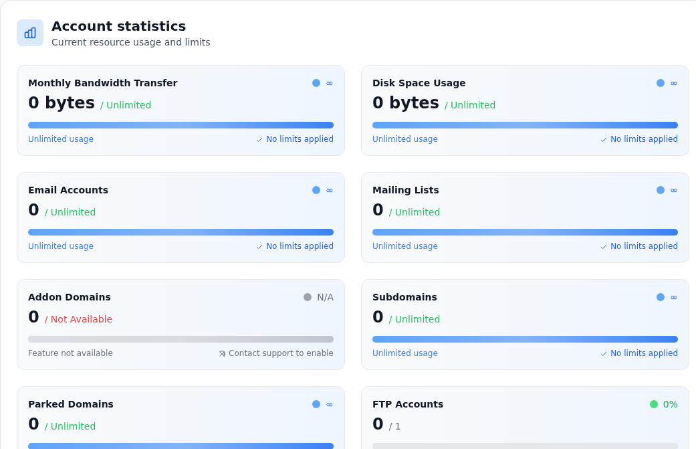Viewport: 696px width, 449px height.
Task: Click Contact support to enable under Addon Domains
Action: pyautogui.click(x=281, y=353)
